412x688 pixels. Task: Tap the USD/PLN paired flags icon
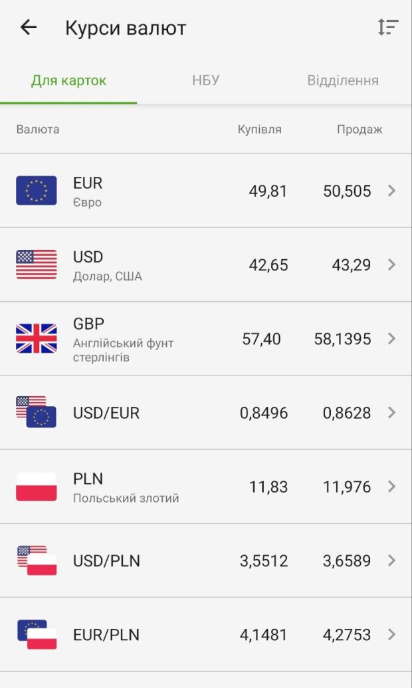coord(37,560)
